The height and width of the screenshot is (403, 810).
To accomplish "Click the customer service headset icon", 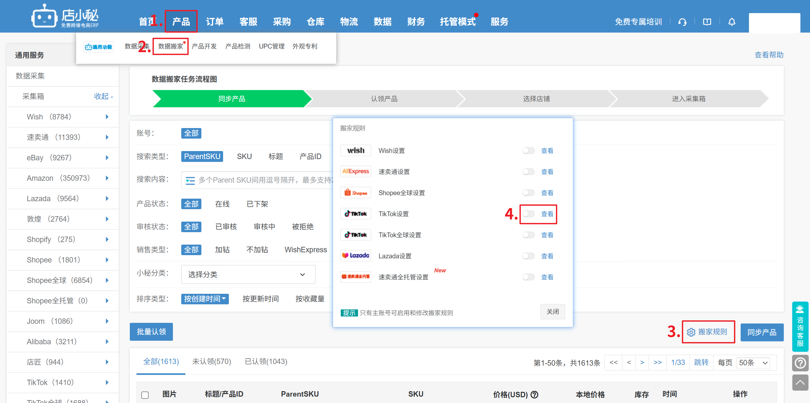I will [682, 22].
